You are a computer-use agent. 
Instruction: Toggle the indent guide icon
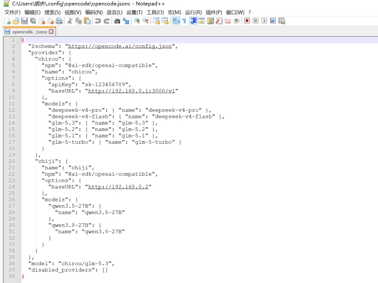pyautogui.click(x=193, y=21)
